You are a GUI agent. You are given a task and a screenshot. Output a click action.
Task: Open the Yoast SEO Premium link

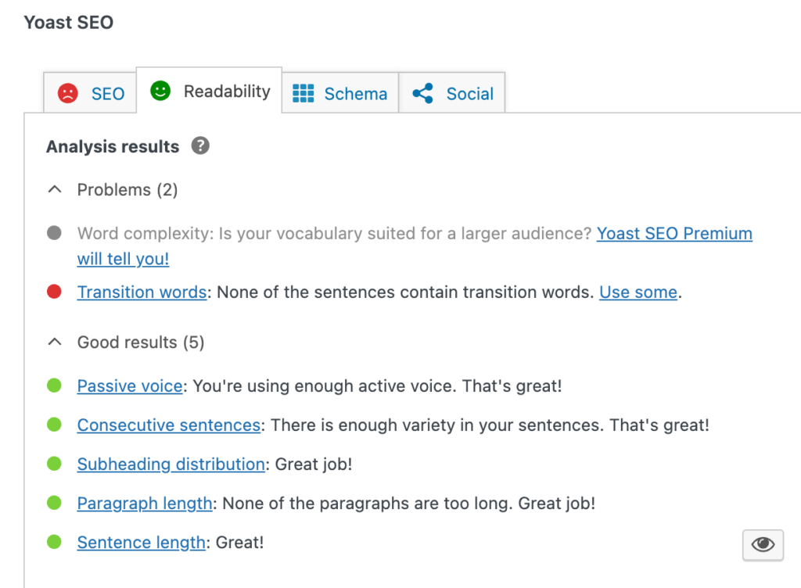(673, 234)
